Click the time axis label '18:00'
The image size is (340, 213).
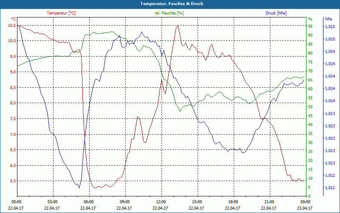[233, 201]
